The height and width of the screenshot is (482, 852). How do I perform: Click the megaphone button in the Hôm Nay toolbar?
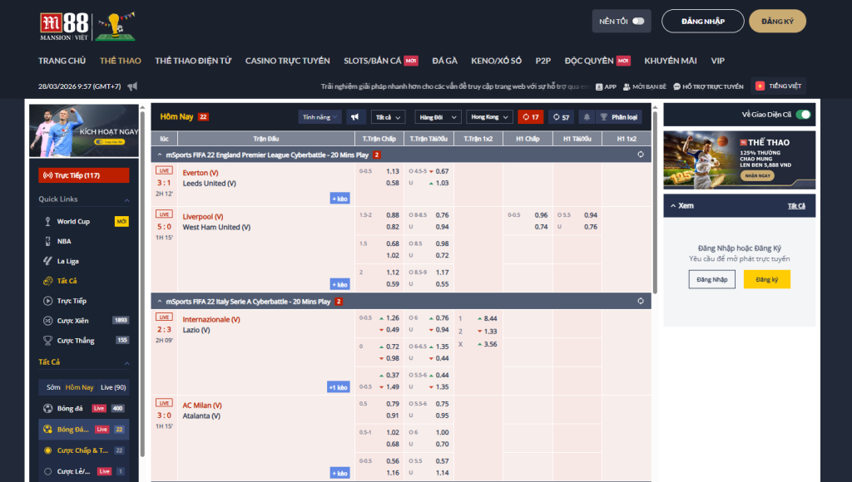[x=355, y=116]
